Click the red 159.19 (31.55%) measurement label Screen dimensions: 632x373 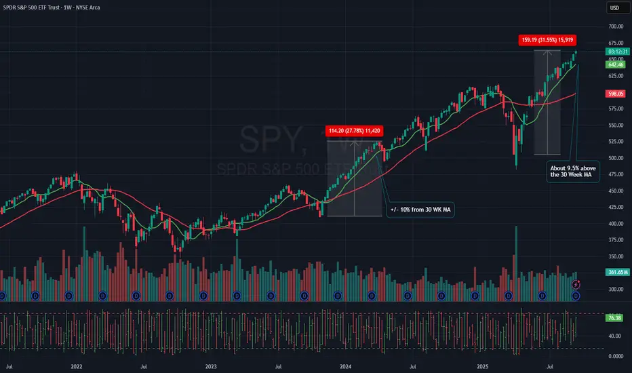click(547, 40)
